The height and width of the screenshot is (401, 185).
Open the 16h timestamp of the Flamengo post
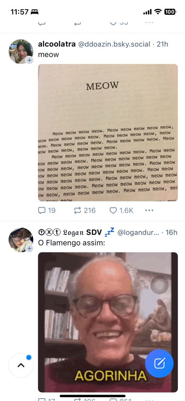coord(171,232)
